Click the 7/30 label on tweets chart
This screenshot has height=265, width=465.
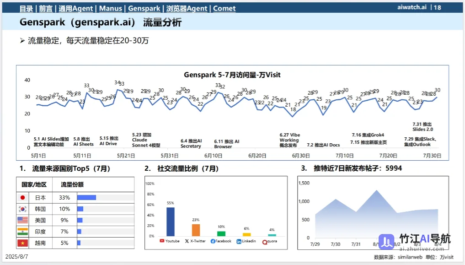tap(336, 244)
